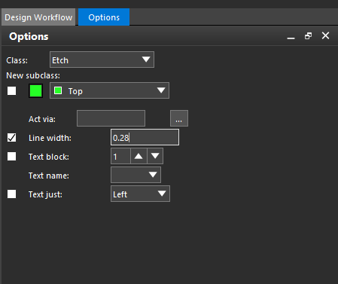This screenshot has height=284, width=338.
Task: Expand the Top subclass dropdown
Action: coord(109,90)
